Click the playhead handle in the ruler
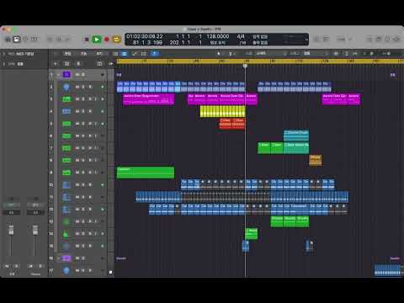The height and width of the screenshot is (303, 404). click(x=245, y=66)
